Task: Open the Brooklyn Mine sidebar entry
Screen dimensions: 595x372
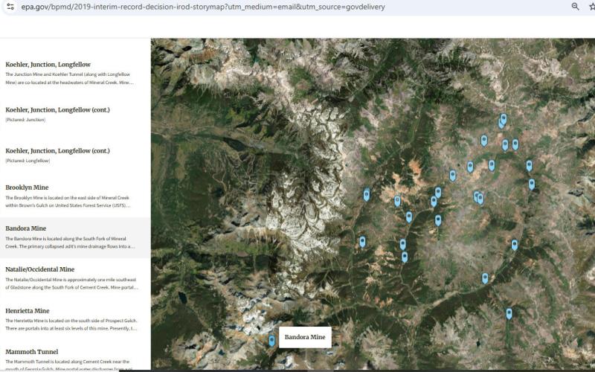Action: [75, 196]
